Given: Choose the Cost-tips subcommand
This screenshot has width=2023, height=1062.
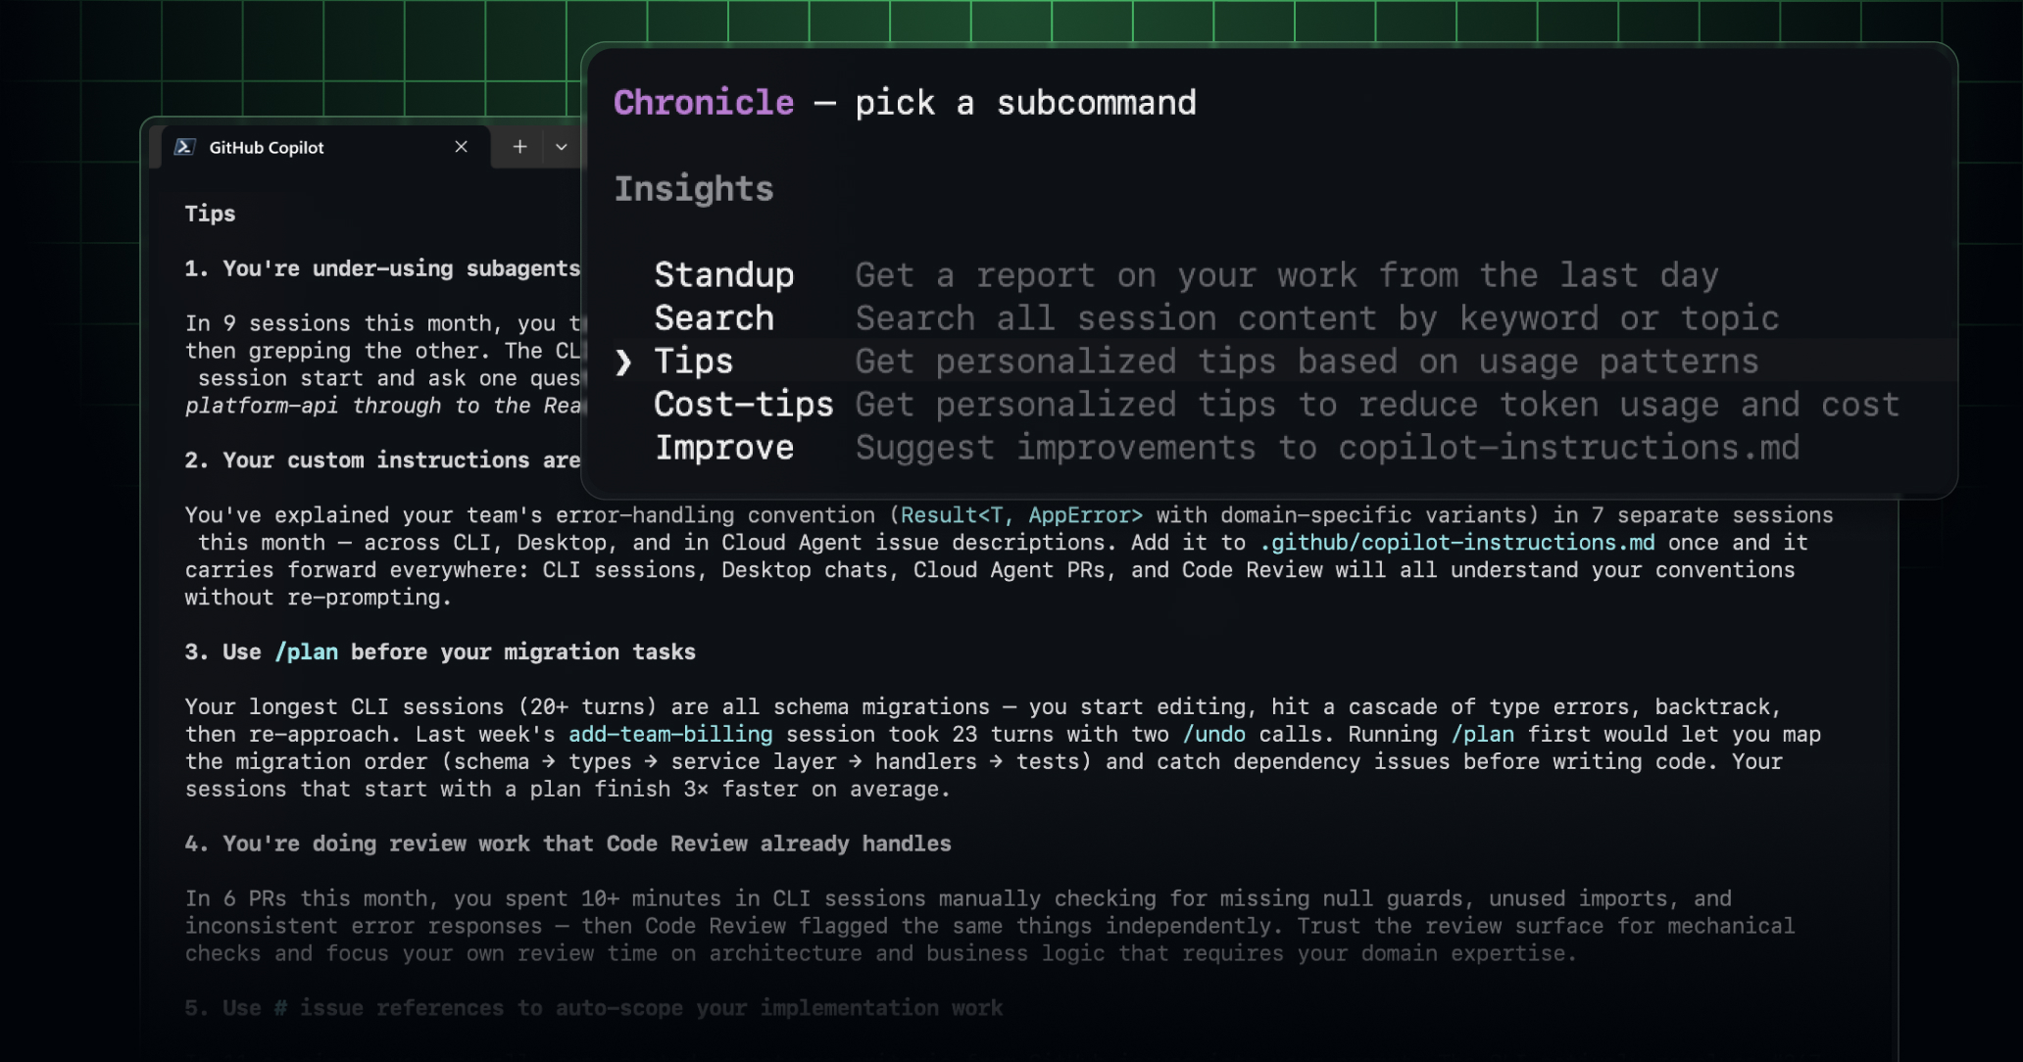Looking at the screenshot, I should (x=744, y=405).
